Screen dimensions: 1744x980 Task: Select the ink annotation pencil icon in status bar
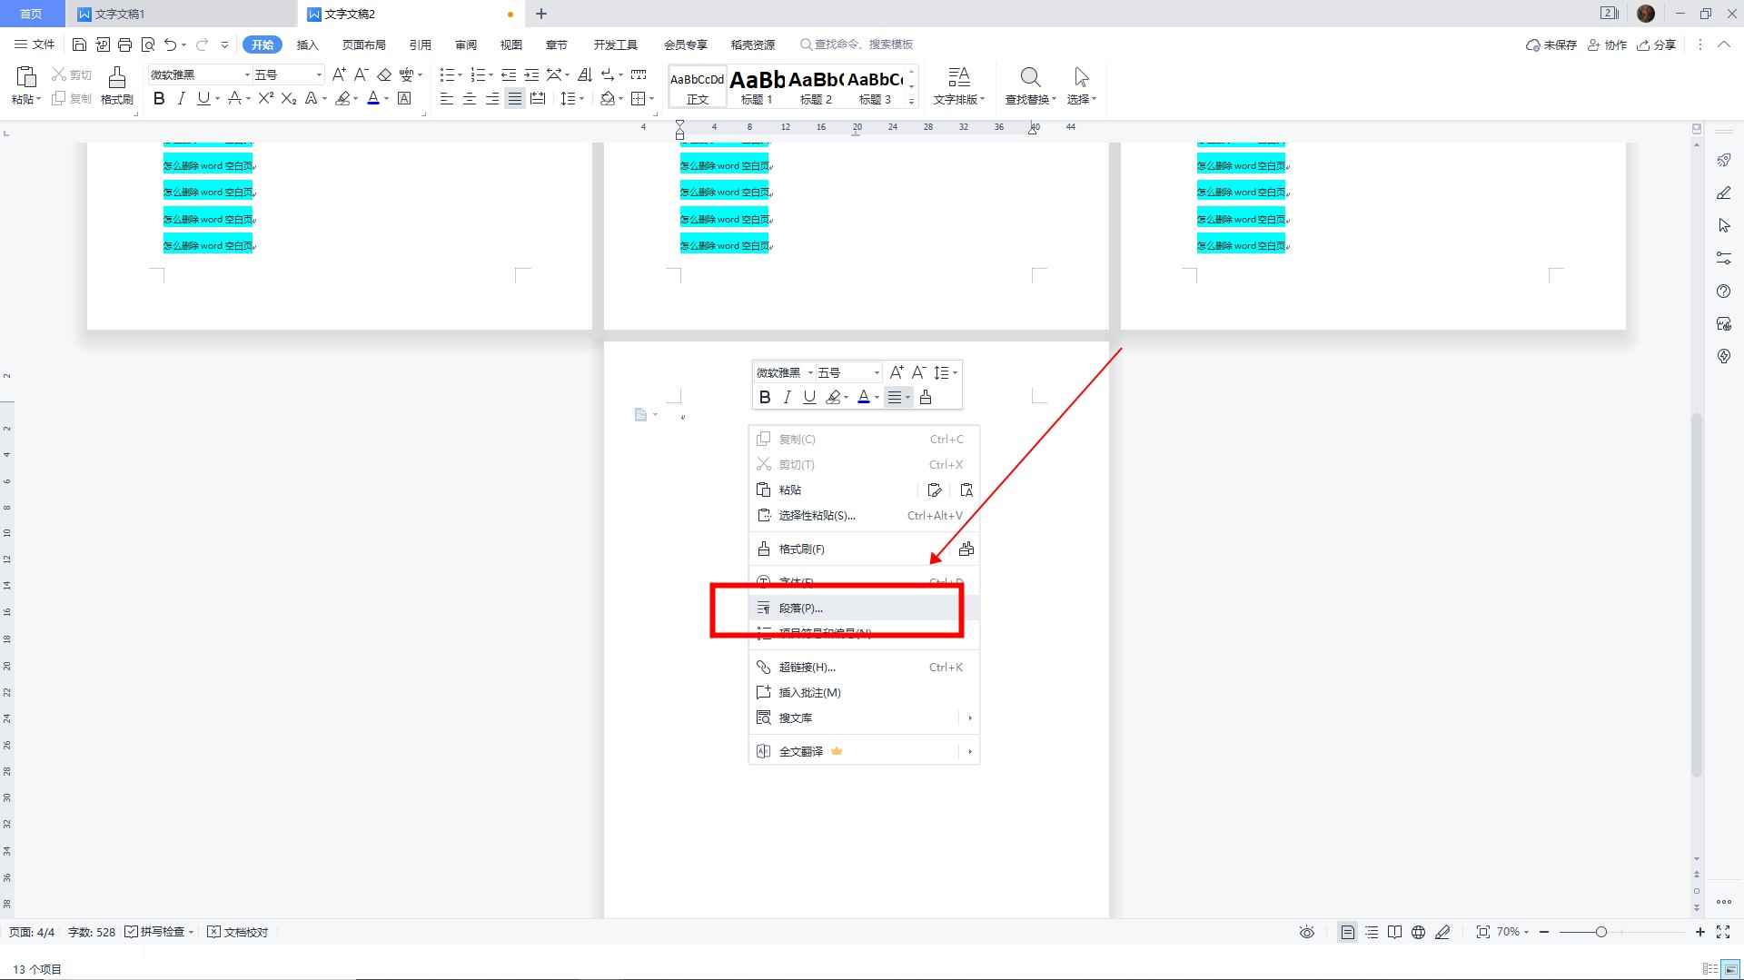pos(1443,931)
